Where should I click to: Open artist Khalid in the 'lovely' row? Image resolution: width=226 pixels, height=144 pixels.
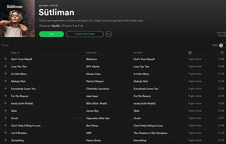click(103, 104)
